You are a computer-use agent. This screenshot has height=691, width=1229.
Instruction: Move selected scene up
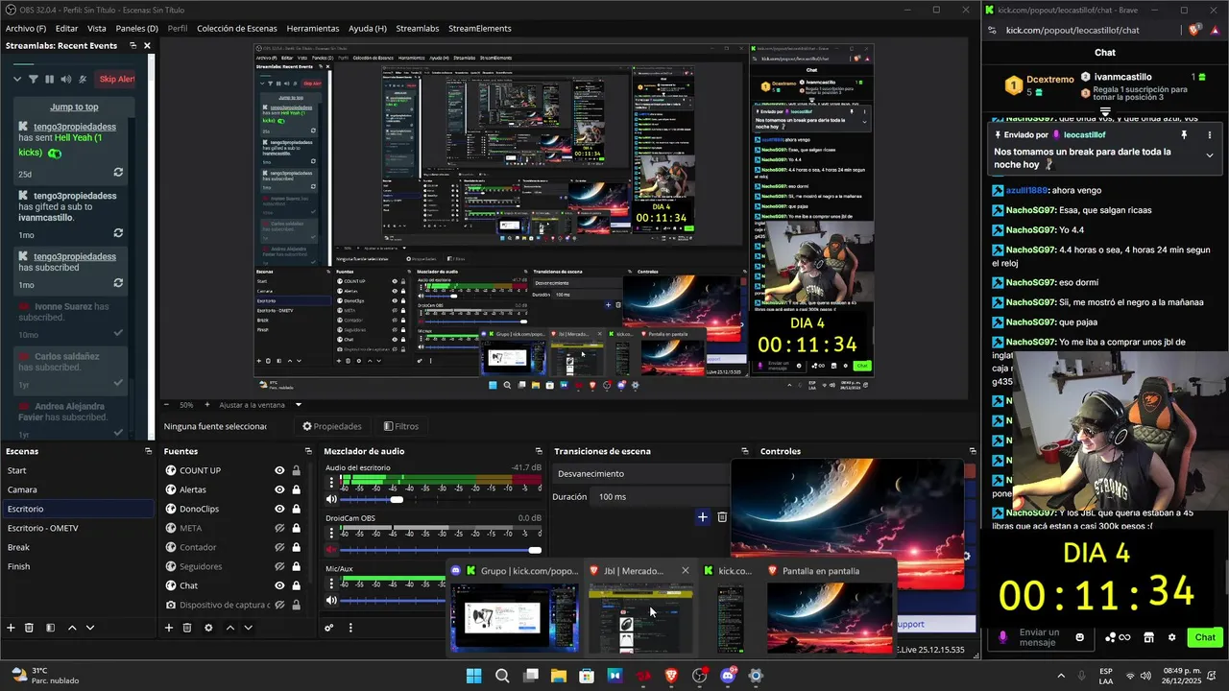click(72, 628)
